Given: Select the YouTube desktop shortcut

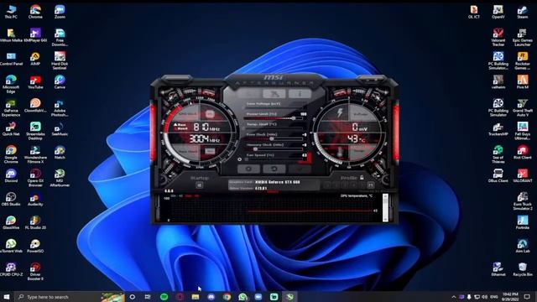Looking at the screenshot, I should coord(35,82).
